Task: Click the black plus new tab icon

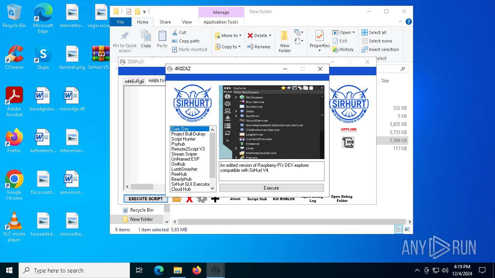Action: 215,200
